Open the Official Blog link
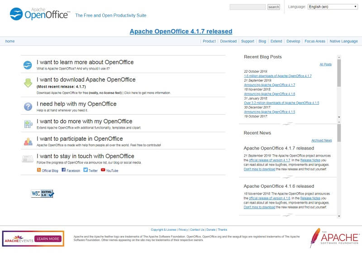Image resolution: width=362 pixels, height=255 pixels. pyautogui.click(x=50, y=171)
